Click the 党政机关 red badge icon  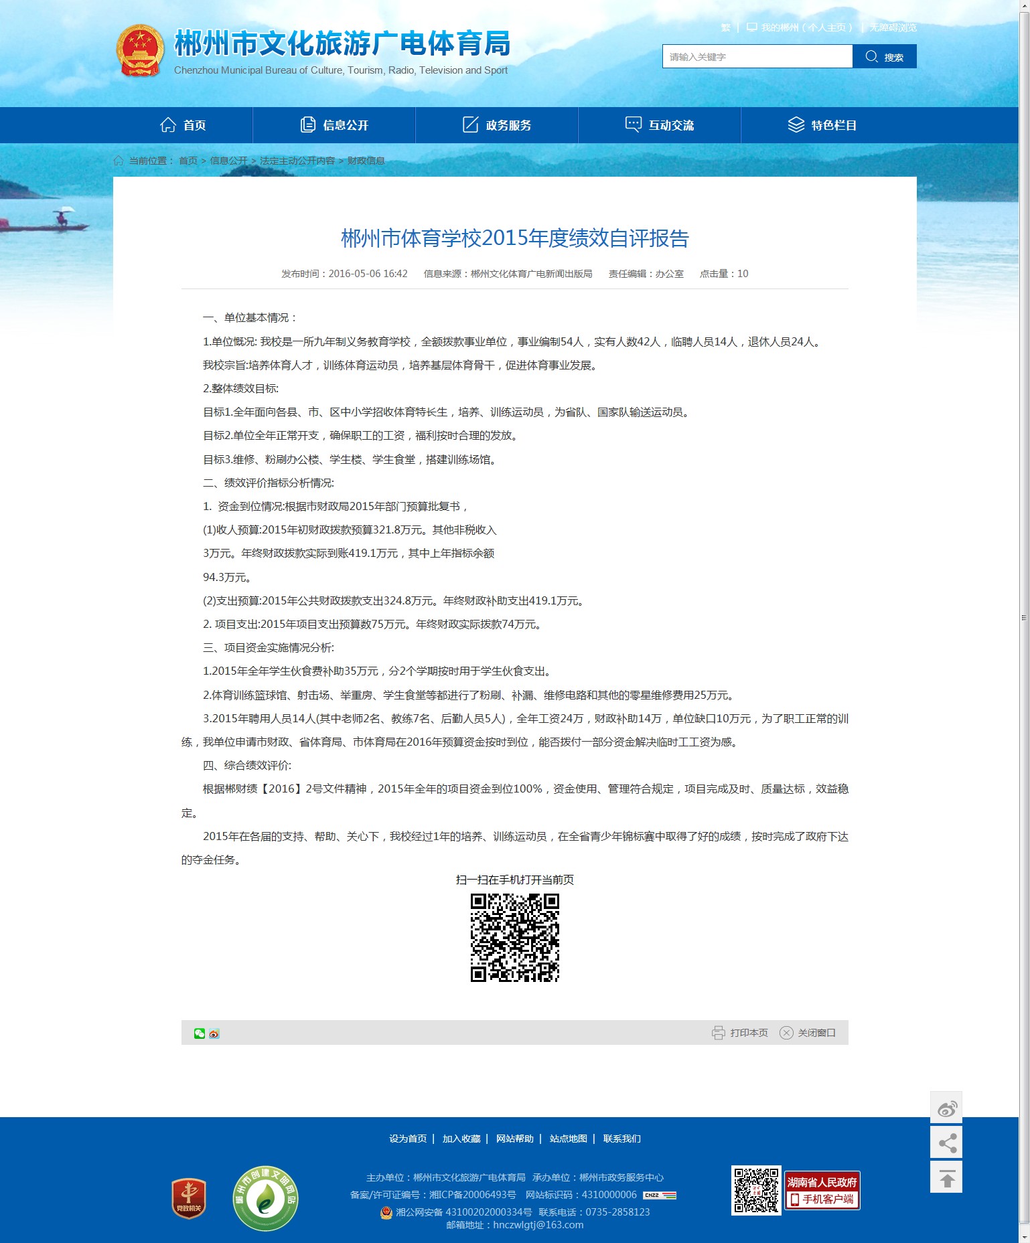(x=189, y=1198)
